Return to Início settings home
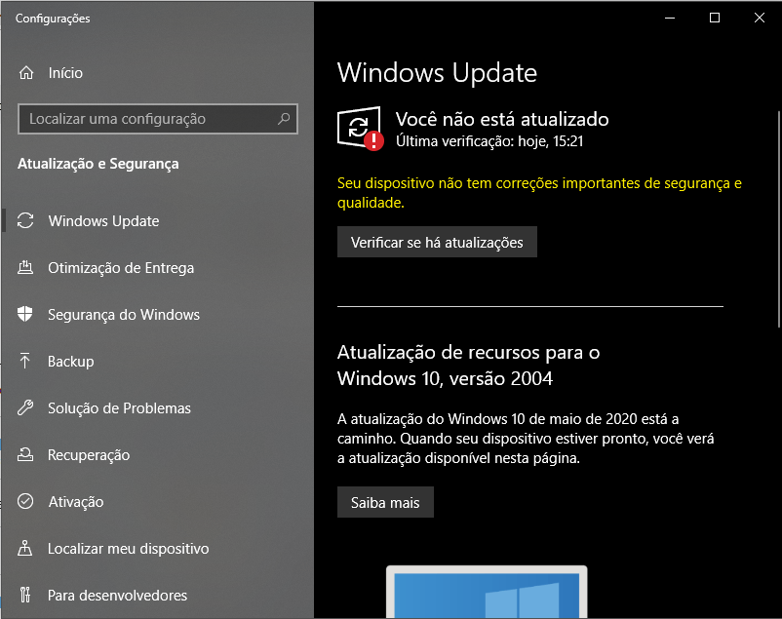 [x=158, y=73]
